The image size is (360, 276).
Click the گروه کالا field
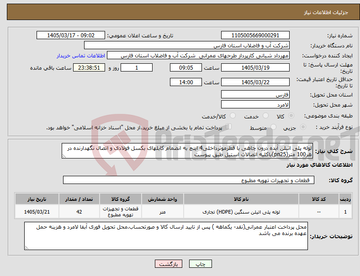(x=189, y=180)
